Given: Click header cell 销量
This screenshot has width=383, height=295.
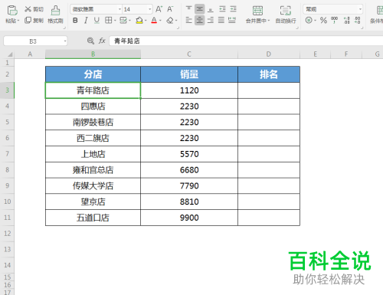Looking at the screenshot, I should click(x=189, y=74).
